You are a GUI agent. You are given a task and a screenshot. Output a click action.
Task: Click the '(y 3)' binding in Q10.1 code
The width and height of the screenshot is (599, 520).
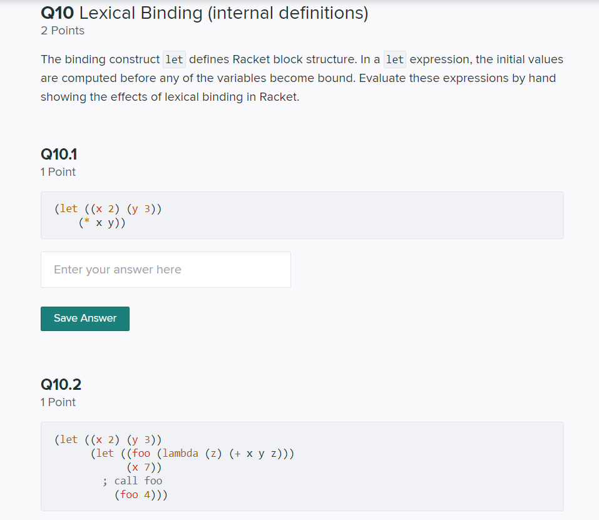(140, 208)
